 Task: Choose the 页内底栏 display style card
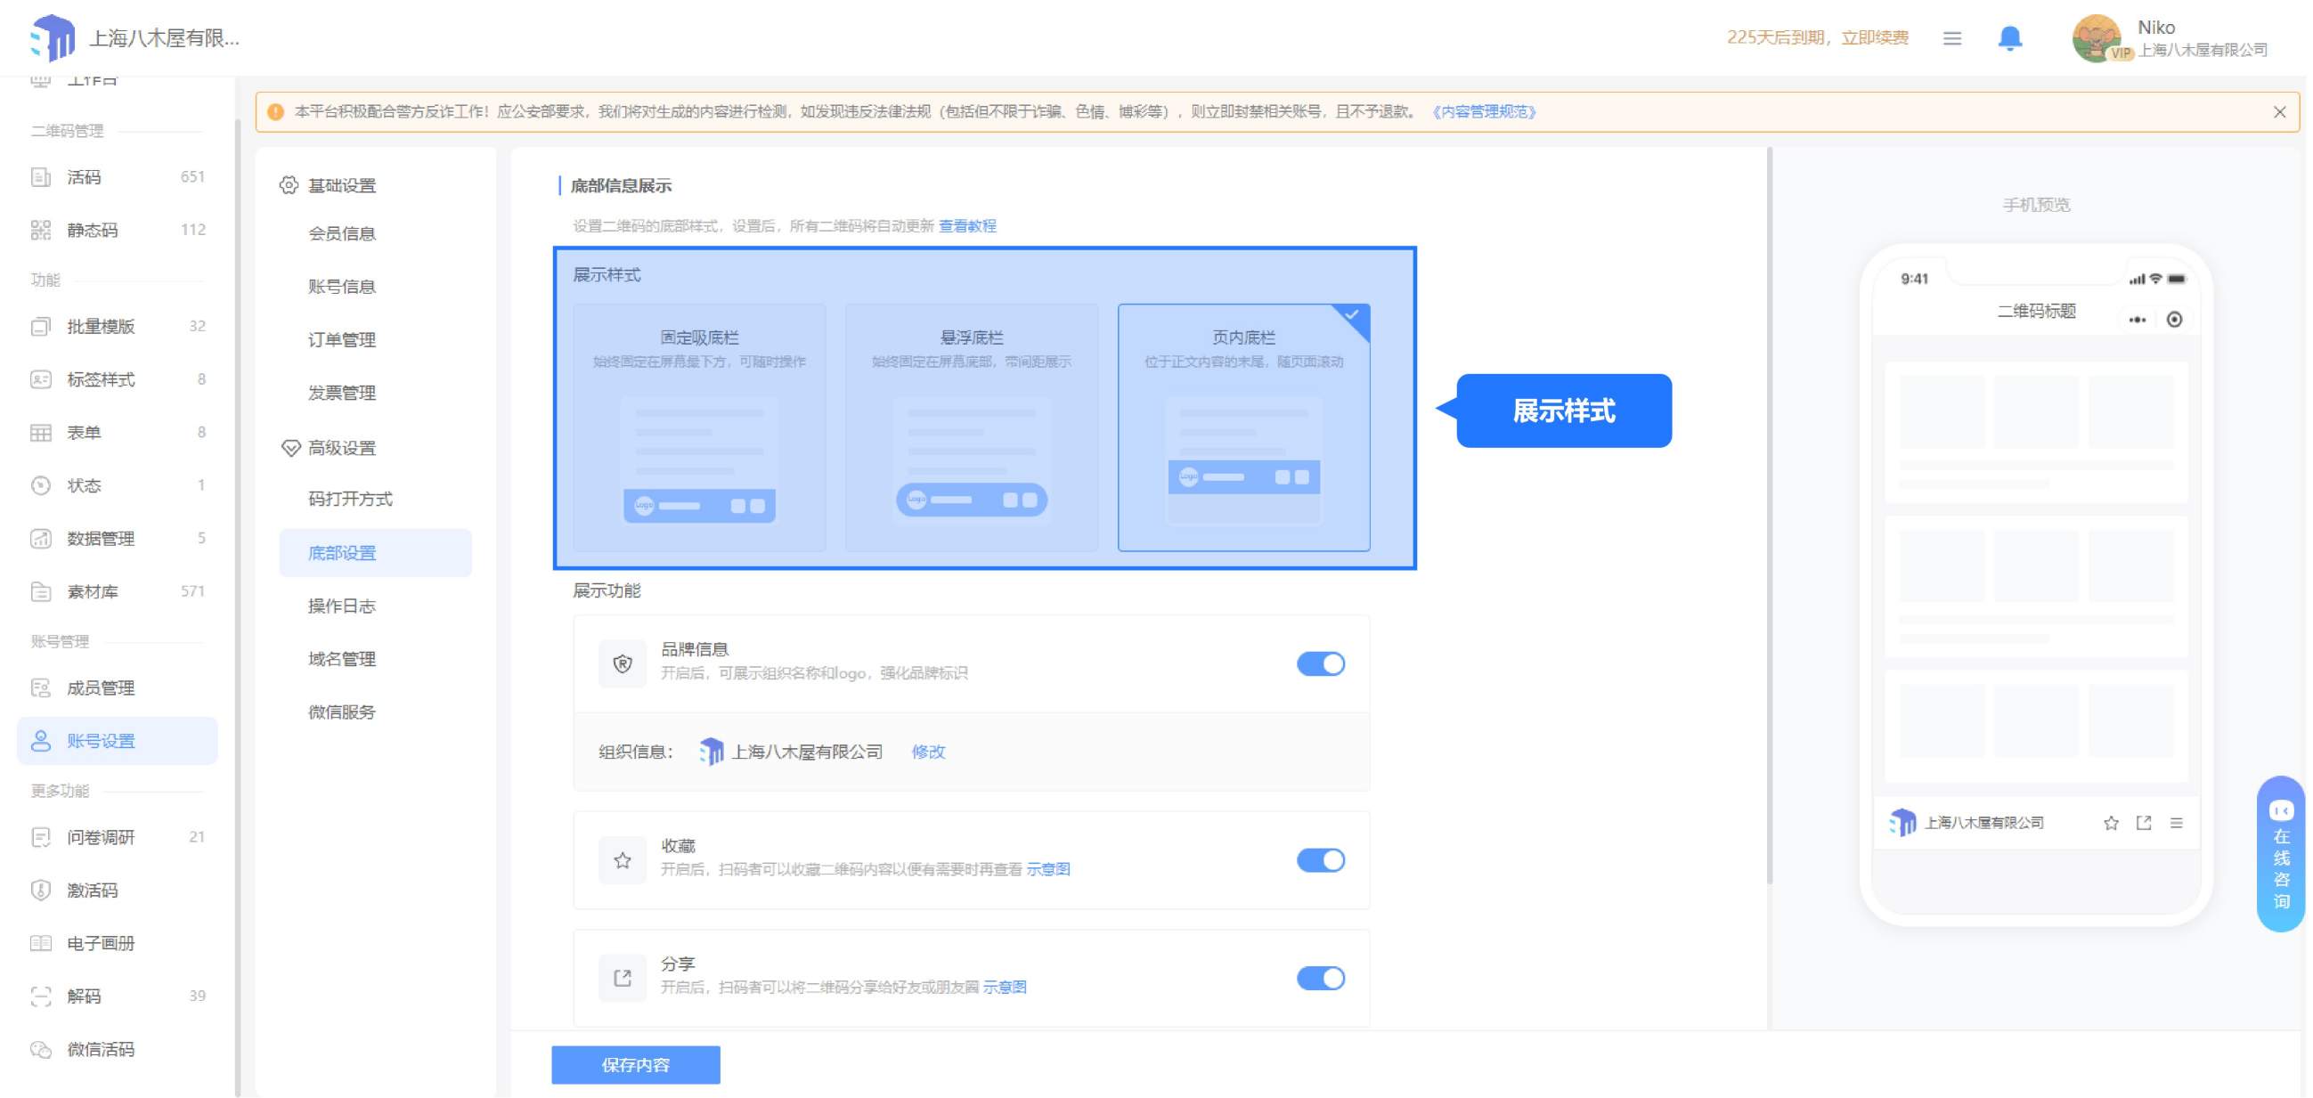[x=1243, y=427]
